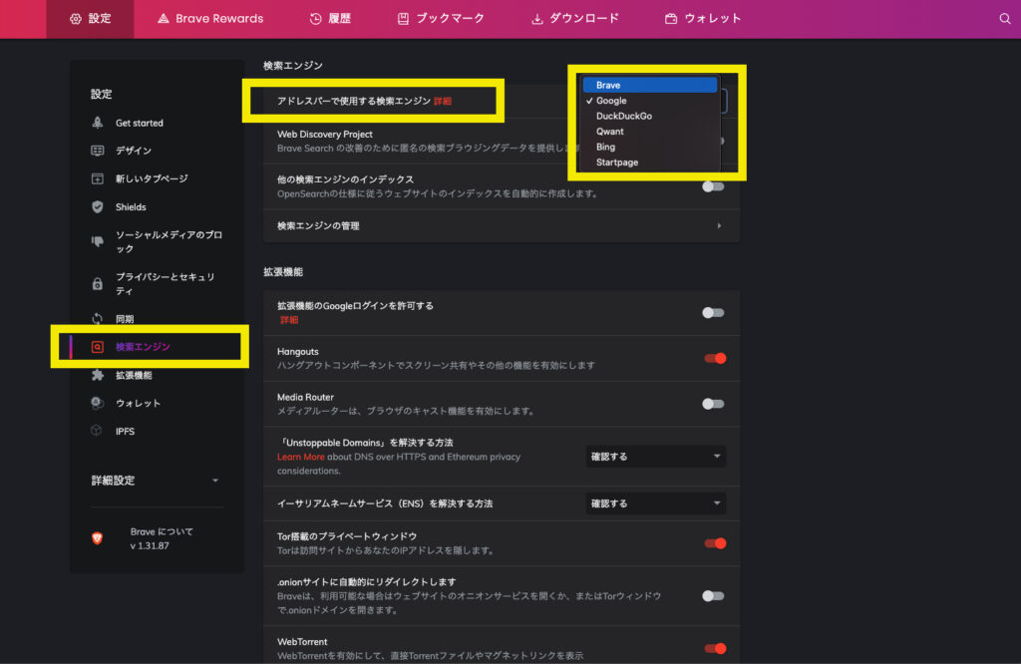This screenshot has width=1021, height=664.
Task: Click the IPFS cube icon
Action: click(97, 431)
